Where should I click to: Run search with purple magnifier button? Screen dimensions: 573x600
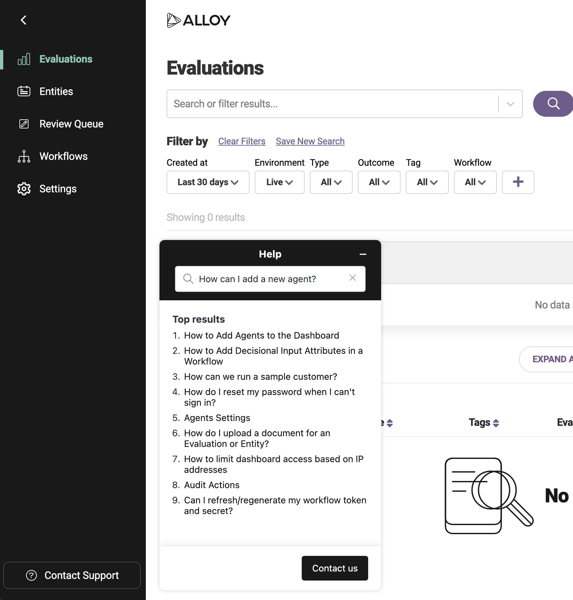553,104
